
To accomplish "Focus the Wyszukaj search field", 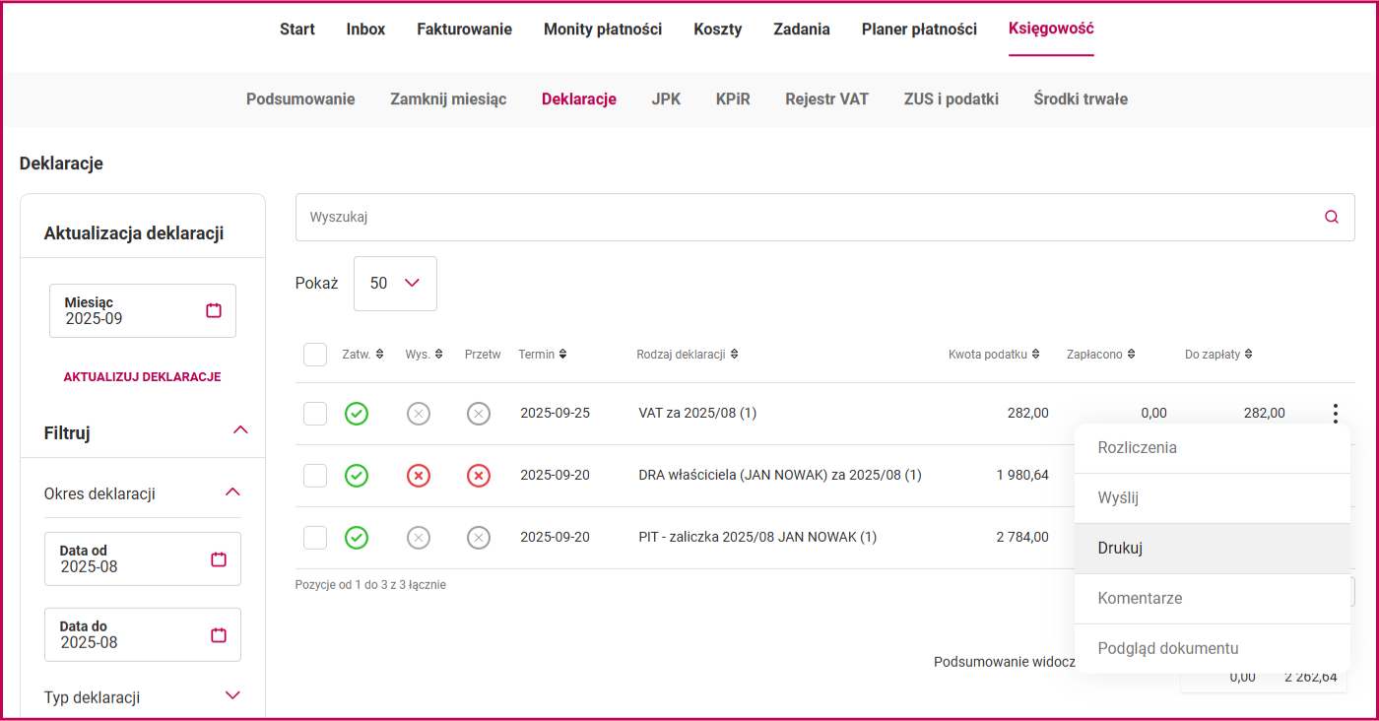I will coord(825,217).
